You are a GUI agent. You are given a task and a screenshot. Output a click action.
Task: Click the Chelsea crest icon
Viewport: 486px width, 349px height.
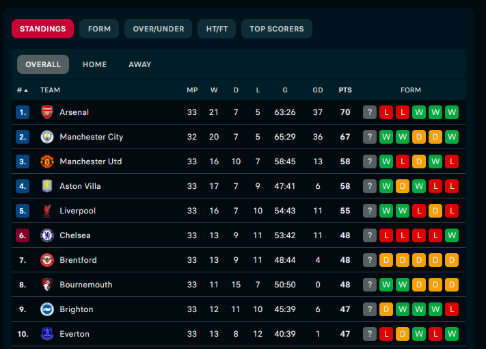click(47, 235)
